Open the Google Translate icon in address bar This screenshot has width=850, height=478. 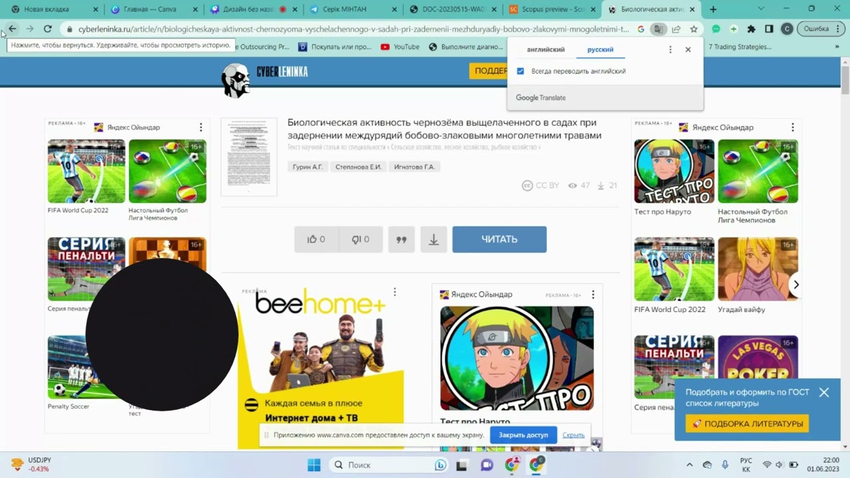click(658, 29)
